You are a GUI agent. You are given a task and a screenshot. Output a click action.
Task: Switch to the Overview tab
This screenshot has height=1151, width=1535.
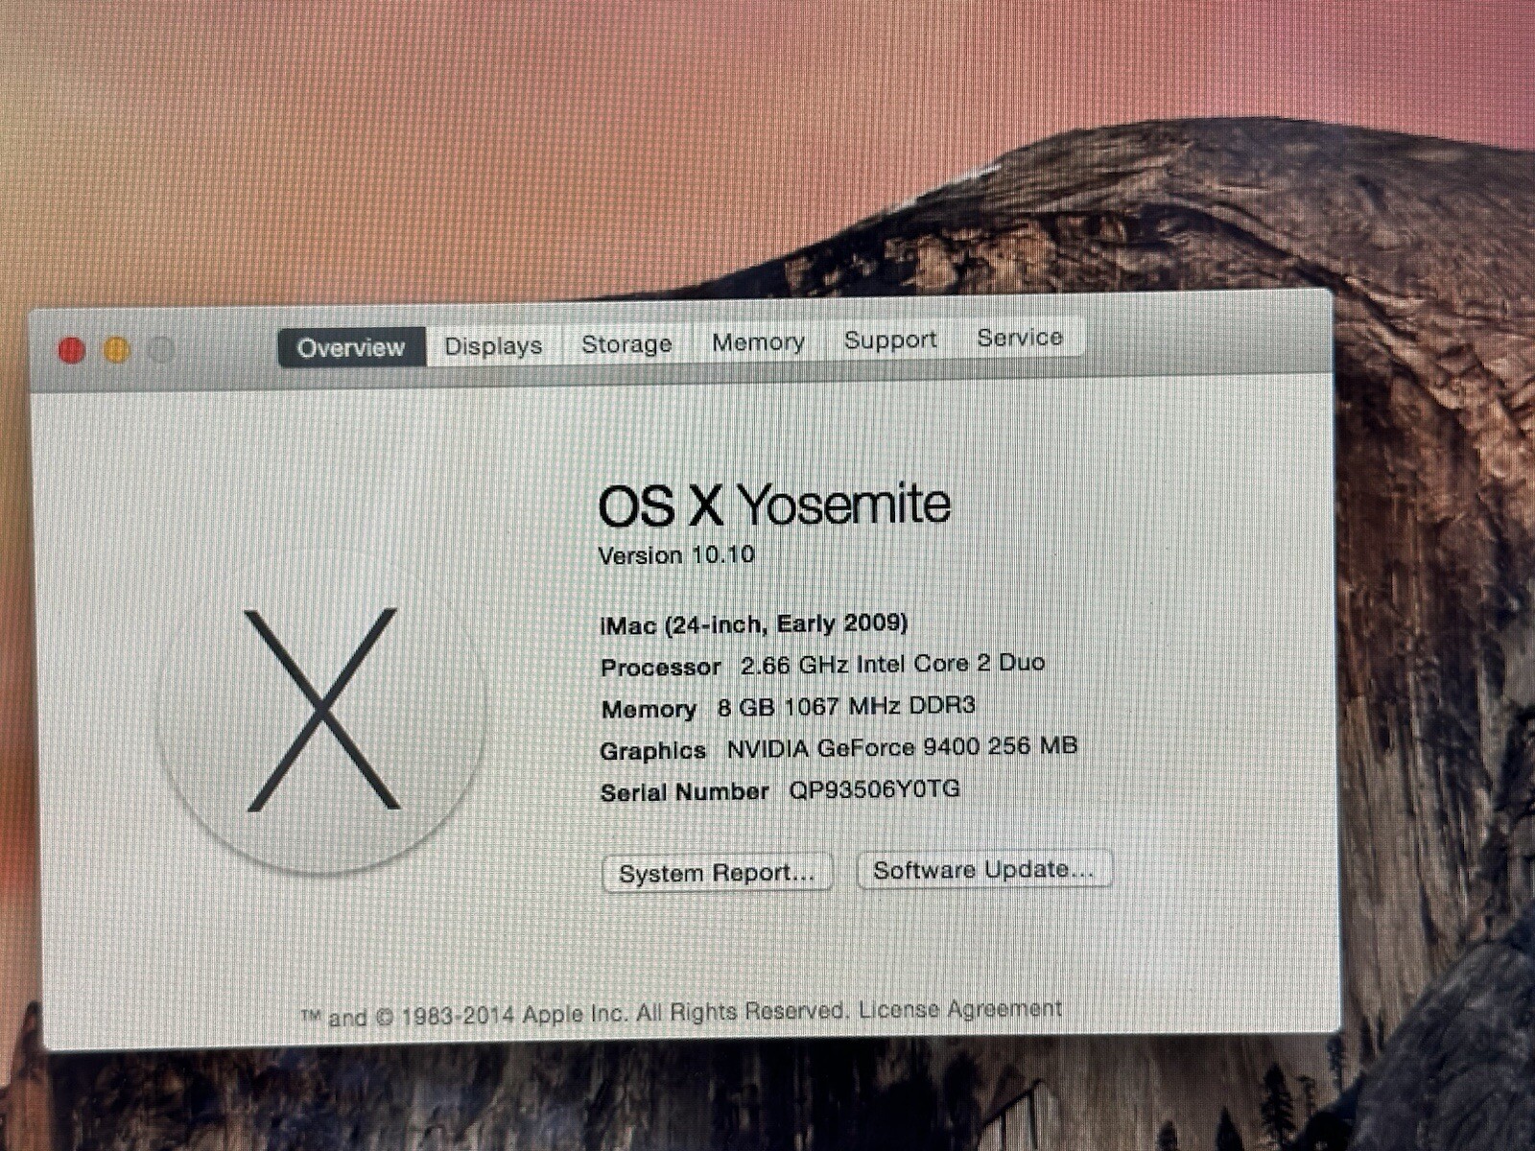(x=351, y=347)
